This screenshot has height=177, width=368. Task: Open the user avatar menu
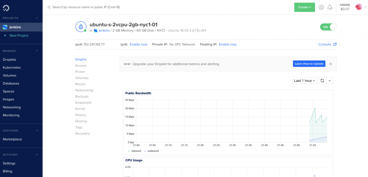click(x=358, y=7)
